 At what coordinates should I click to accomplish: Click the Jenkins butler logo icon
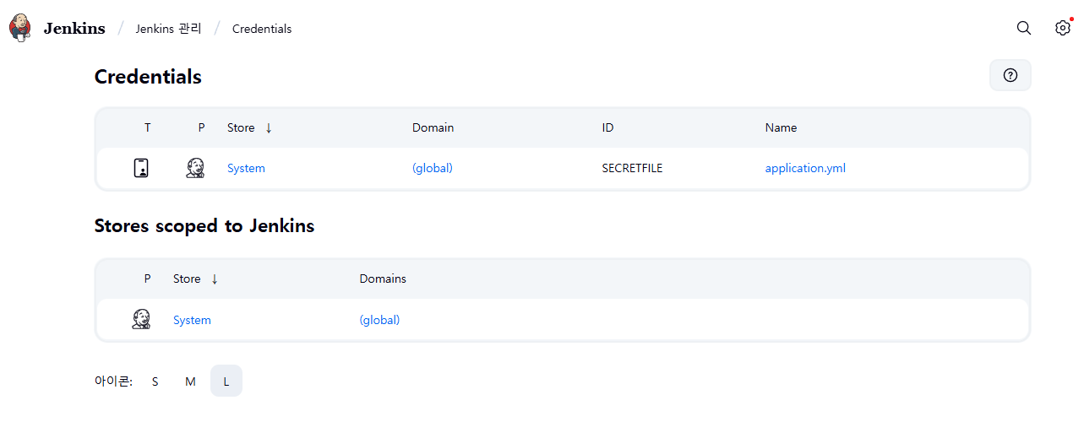(x=19, y=28)
